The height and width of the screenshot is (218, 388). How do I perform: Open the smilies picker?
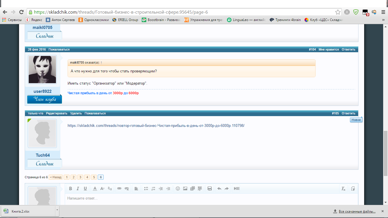pyautogui.click(x=178, y=188)
